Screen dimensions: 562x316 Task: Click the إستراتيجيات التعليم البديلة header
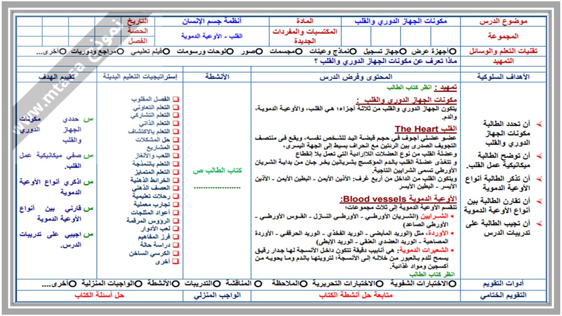coord(140,76)
